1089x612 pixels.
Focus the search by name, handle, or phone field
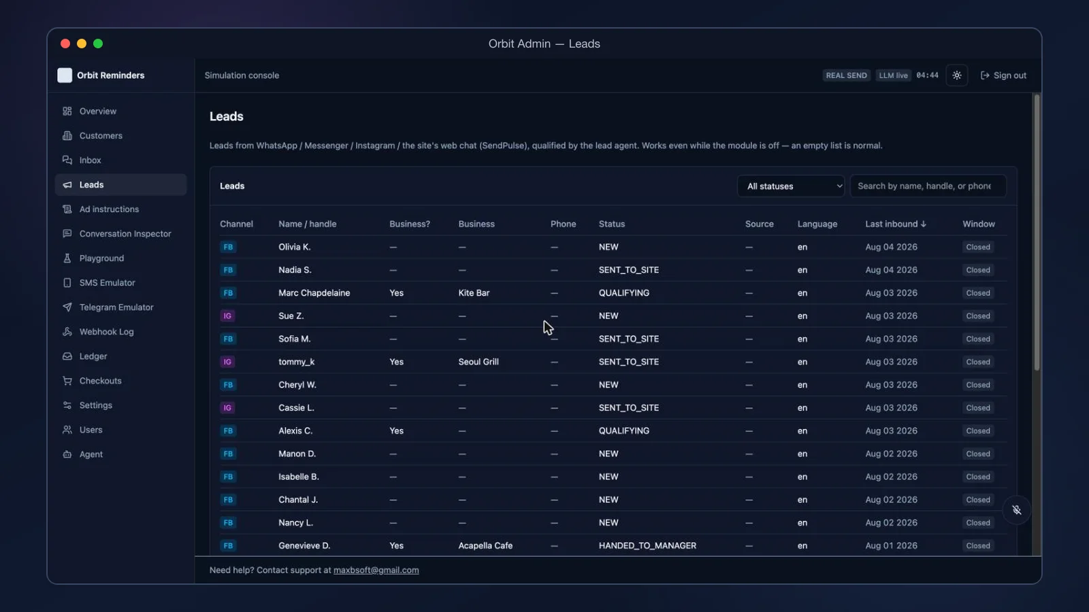point(928,186)
